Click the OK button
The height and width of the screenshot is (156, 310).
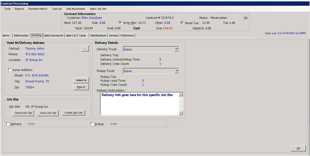click(298, 149)
